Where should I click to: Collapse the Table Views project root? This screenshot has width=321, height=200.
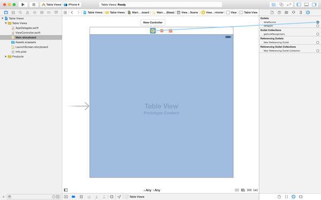[x=3, y=18]
